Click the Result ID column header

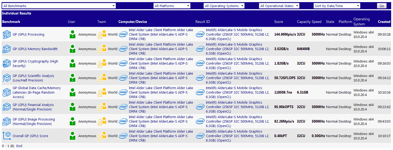tap(203, 22)
